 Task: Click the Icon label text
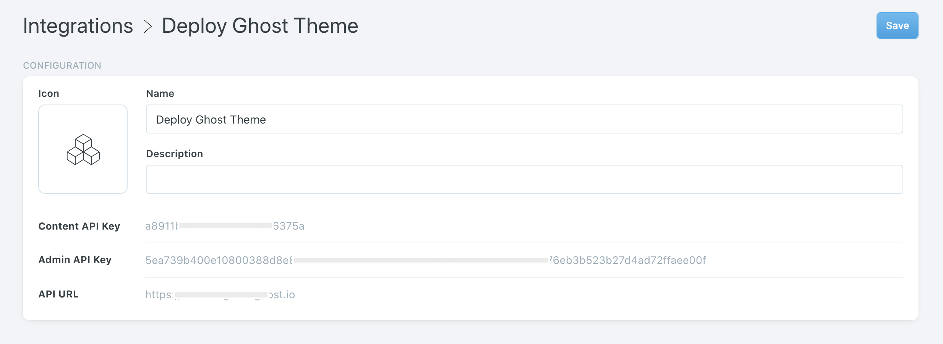pyautogui.click(x=49, y=93)
